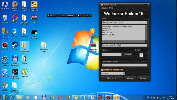Viewport: 177px width, 100px height.
Task: Open Windows Explorer from the taskbar
Action: point(20,97)
